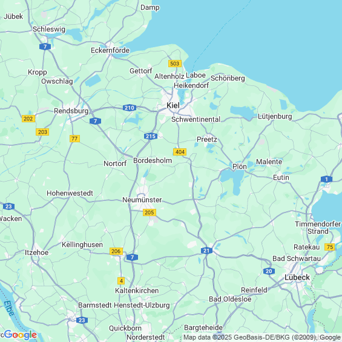Click the Plön town label
Viewport: 342px width, 342px height.
(240, 166)
